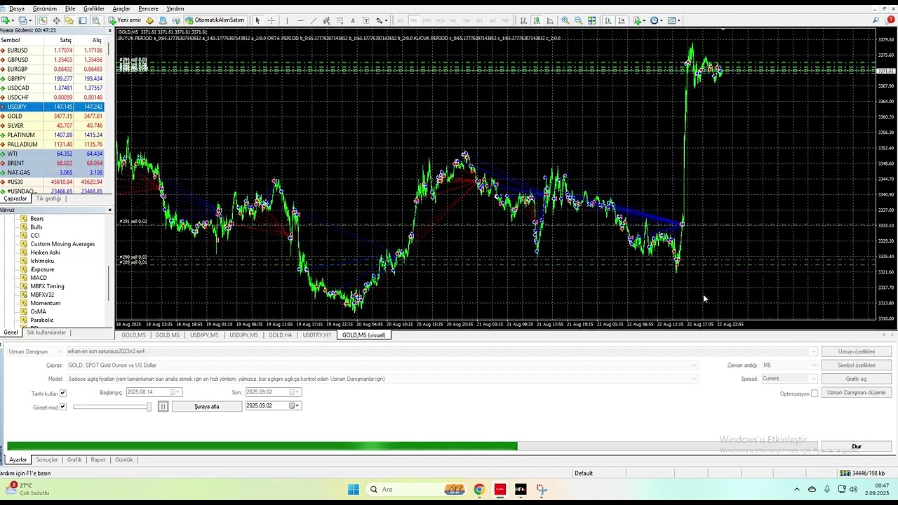
Task: Toggle OtomatikAlımSatım auto trading
Action: (215, 20)
